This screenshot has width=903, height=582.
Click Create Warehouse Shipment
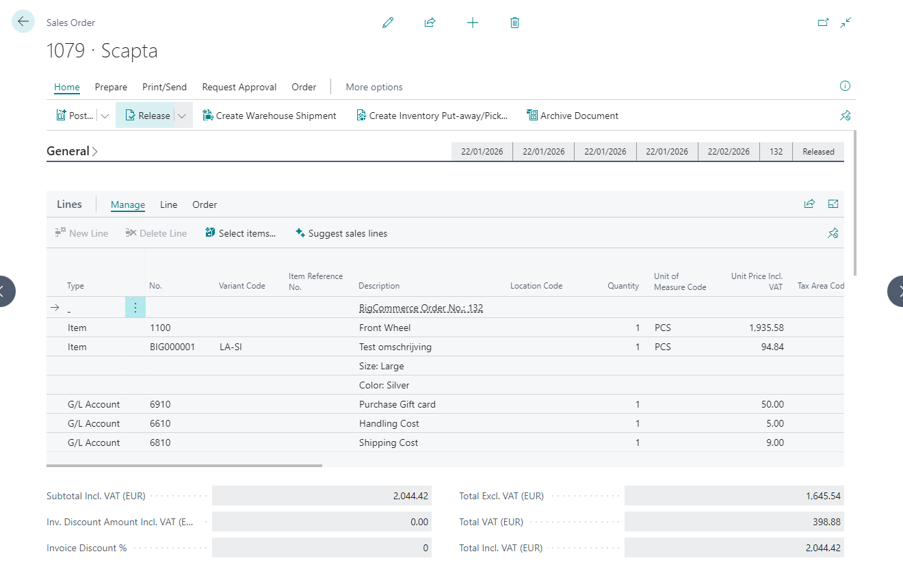click(270, 116)
